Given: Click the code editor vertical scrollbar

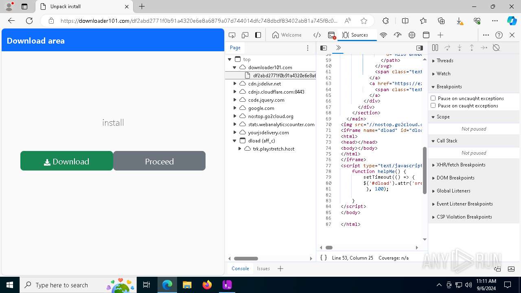Looking at the screenshot, I should point(425,171).
